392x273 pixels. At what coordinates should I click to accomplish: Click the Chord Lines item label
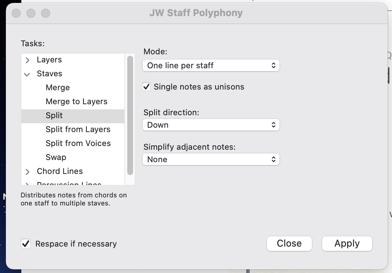tap(60, 171)
